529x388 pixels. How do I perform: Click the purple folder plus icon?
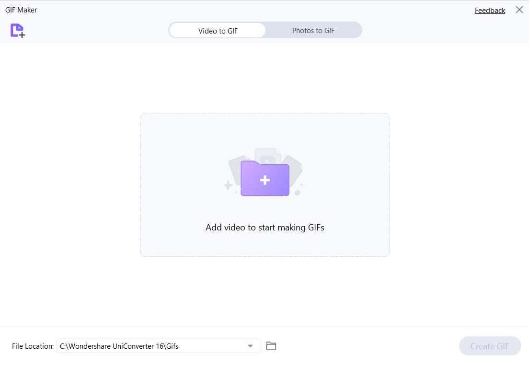pos(265,178)
